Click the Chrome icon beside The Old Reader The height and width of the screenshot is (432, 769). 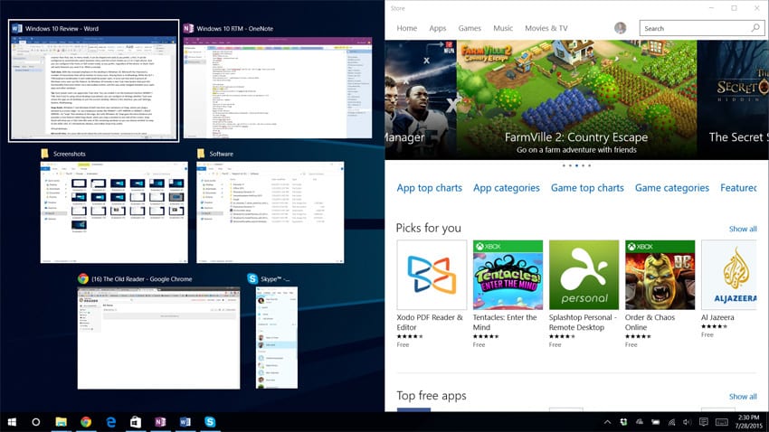pyautogui.click(x=83, y=278)
